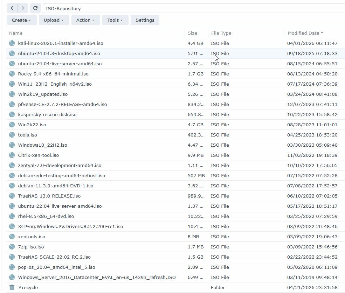Select the disc icon beside Win2k22.iso
Image resolution: width=345 pixels, height=293 pixels.
12,125
